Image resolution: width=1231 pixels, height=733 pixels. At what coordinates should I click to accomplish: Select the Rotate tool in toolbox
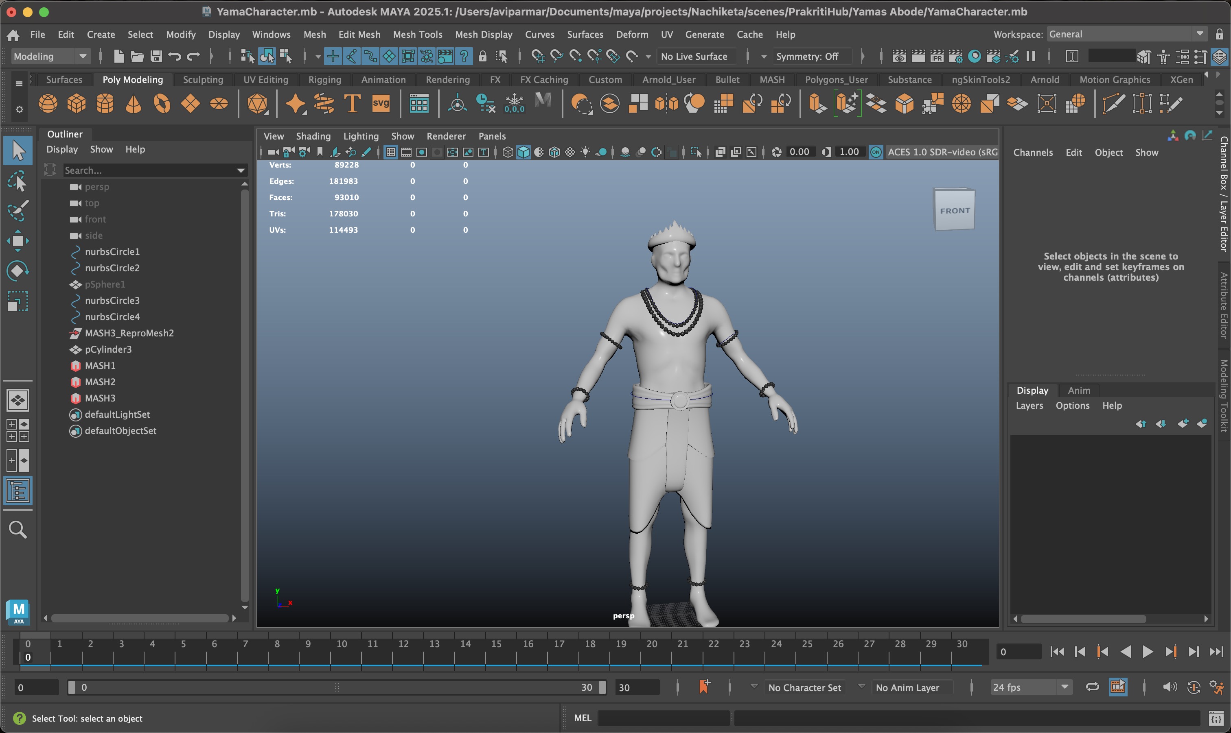18,271
